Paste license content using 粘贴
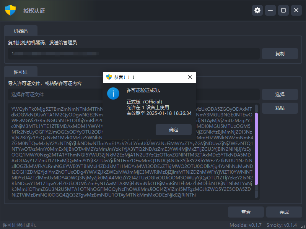The width and height of the screenshot is (306, 229). coord(280,108)
